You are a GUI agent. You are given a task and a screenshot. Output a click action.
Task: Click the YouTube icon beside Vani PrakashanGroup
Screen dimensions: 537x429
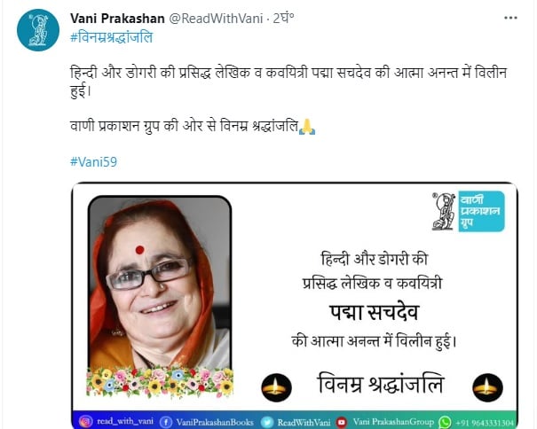tap(342, 422)
